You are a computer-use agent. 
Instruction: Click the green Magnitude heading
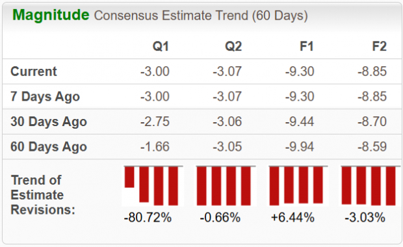(51, 15)
